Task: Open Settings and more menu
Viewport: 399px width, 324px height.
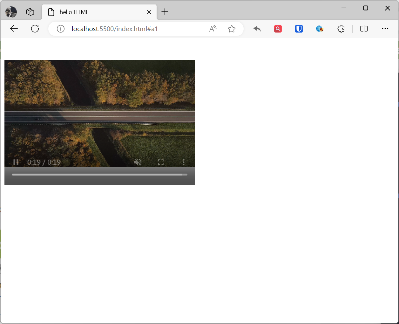Action: [385, 29]
